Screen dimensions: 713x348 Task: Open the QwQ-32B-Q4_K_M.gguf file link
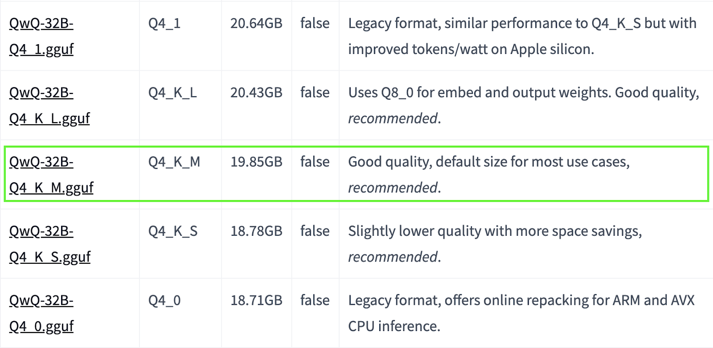(51, 175)
